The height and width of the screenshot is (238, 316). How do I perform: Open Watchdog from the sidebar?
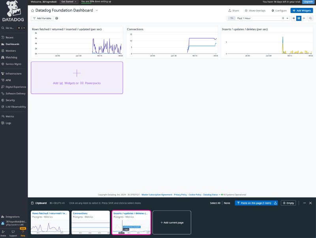tap(11, 57)
